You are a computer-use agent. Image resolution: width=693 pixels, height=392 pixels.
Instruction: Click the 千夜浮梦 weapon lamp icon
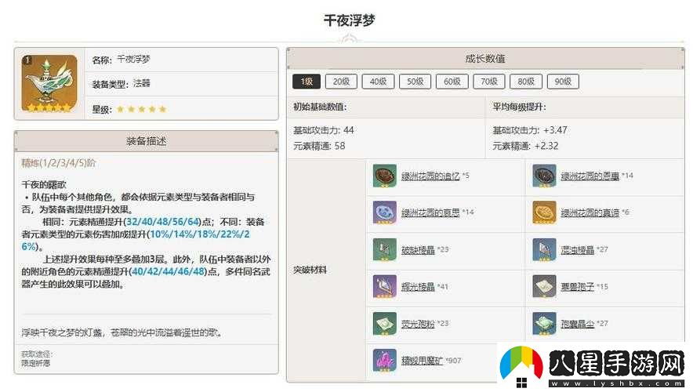pos(49,83)
